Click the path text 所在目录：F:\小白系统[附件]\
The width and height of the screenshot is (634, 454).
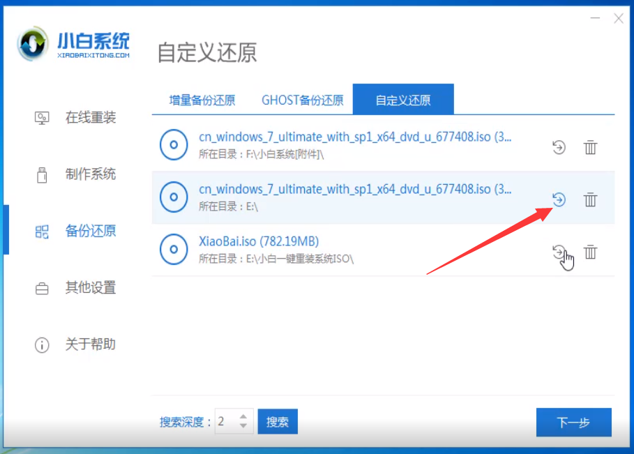[261, 154]
